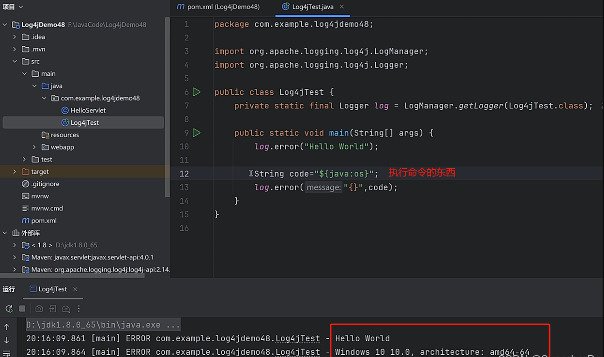Click the resources folder icon
Screen dimensions: 604x357
coord(45,135)
